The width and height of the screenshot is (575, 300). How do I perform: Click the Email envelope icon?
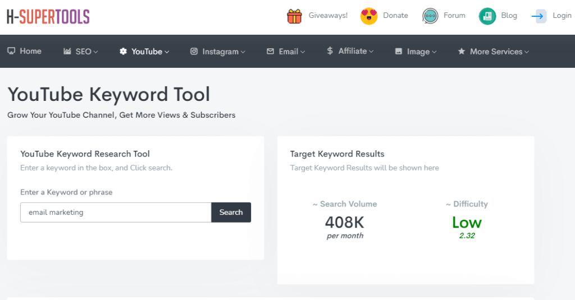(x=270, y=51)
